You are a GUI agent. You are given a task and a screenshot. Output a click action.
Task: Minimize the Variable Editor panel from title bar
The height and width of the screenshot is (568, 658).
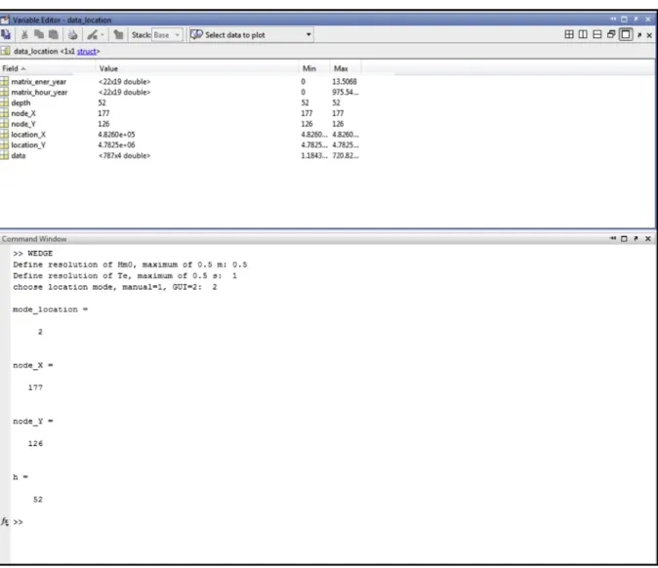pos(613,19)
